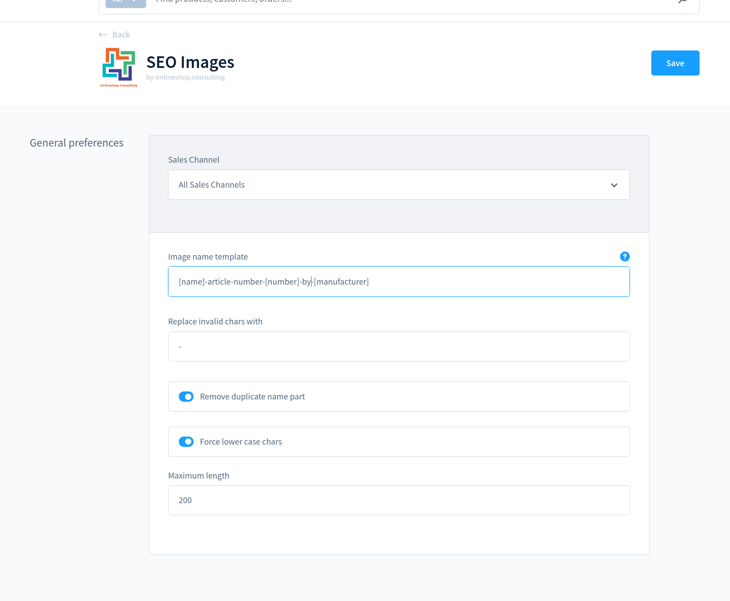Open the Sales Channel dropdown
This screenshot has height=601, width=730.
pyautogui.click(x=399, y=185)
